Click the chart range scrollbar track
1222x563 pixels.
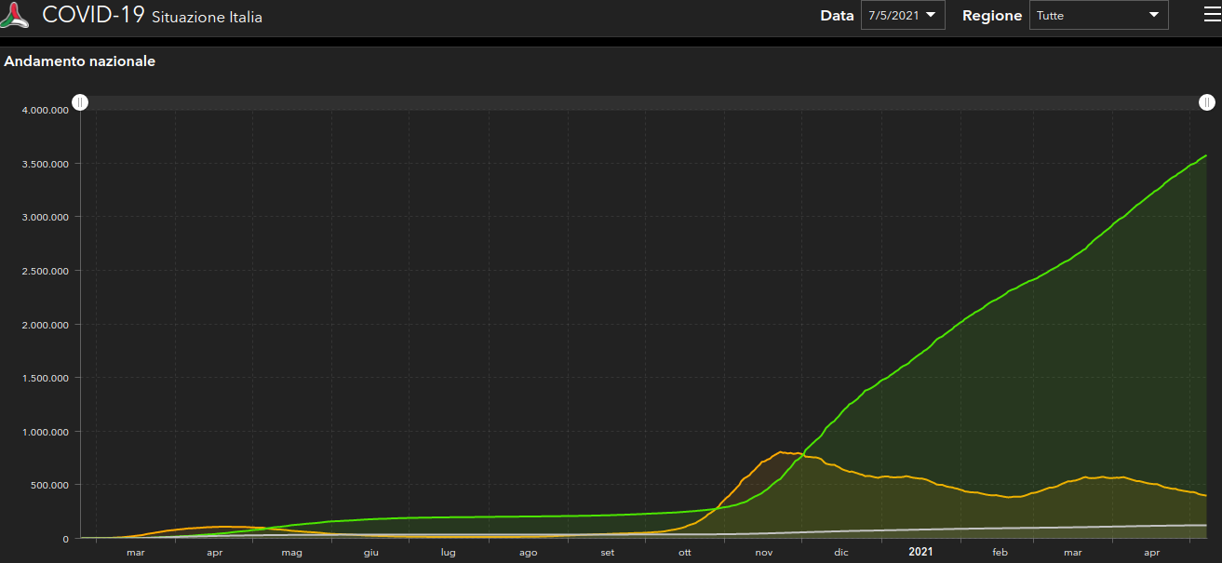(643, 102)
